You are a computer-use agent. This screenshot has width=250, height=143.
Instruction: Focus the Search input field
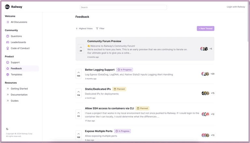123,7
